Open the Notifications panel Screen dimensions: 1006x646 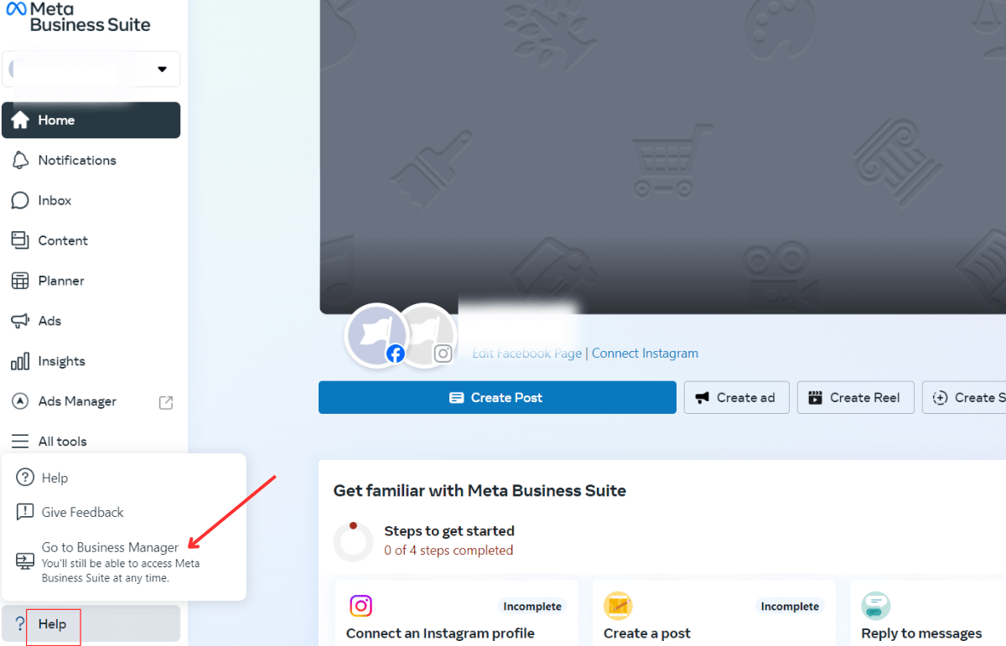pyautogui.click(x=77, y=160)
